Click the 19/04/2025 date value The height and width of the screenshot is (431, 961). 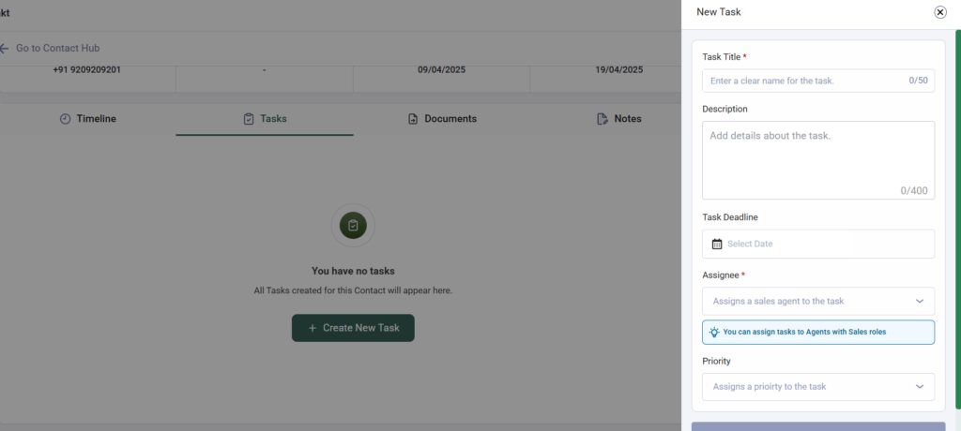(x=618, y=70)
